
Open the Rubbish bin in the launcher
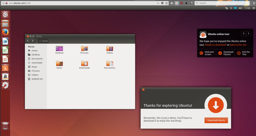coord(5,126)
